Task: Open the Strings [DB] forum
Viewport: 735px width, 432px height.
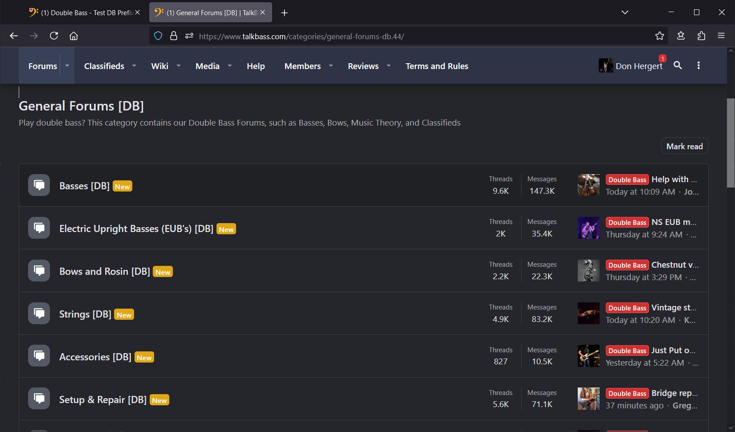Action: (85, 314)
